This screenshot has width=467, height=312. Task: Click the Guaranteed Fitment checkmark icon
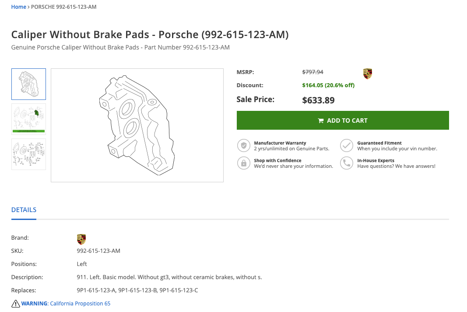coord(347,145)
